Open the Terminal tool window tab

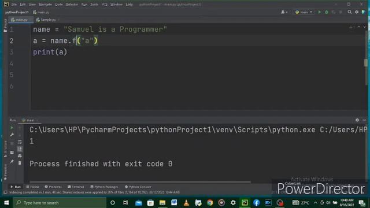pyautogui.click(x=76, y=187)
